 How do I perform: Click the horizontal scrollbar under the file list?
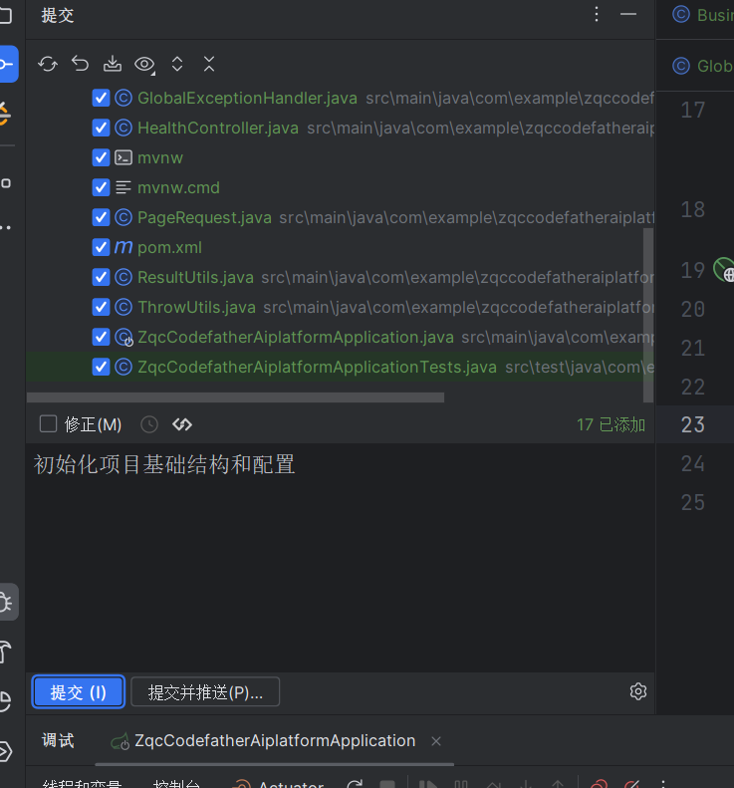pos(235,397)
